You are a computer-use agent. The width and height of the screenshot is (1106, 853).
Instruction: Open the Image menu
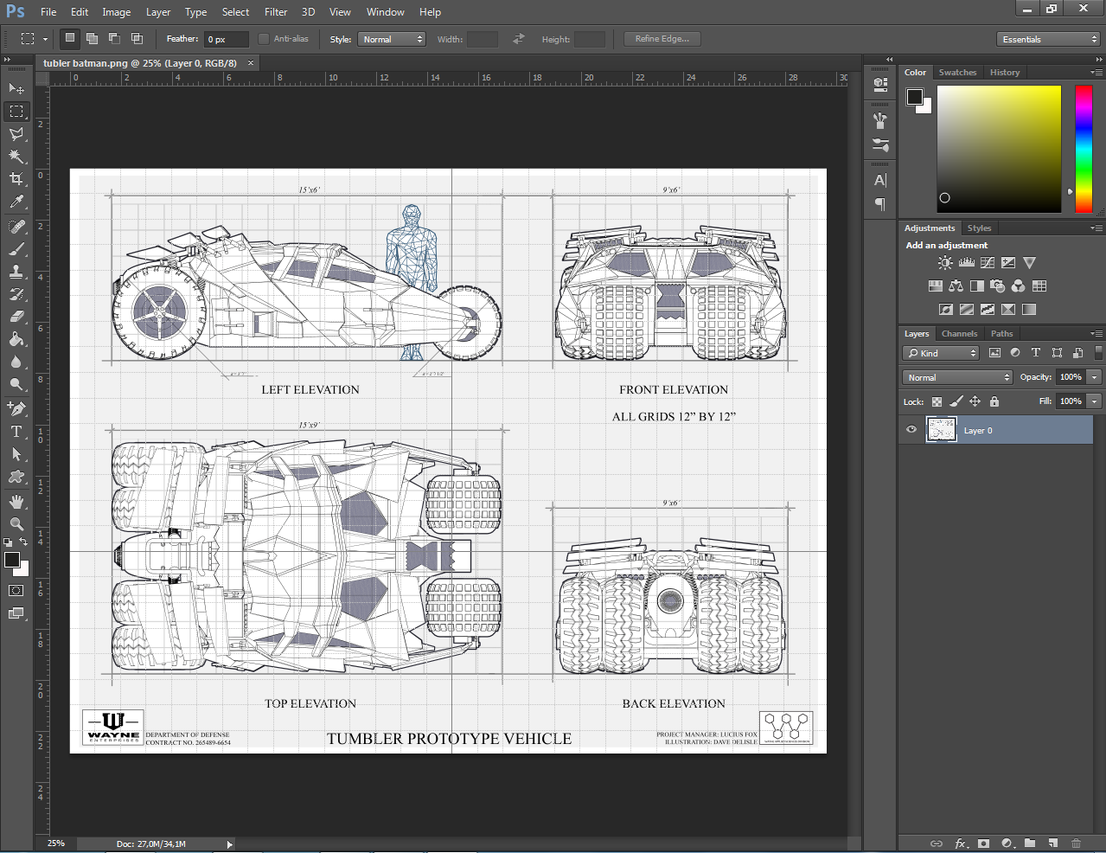[117, 12]
